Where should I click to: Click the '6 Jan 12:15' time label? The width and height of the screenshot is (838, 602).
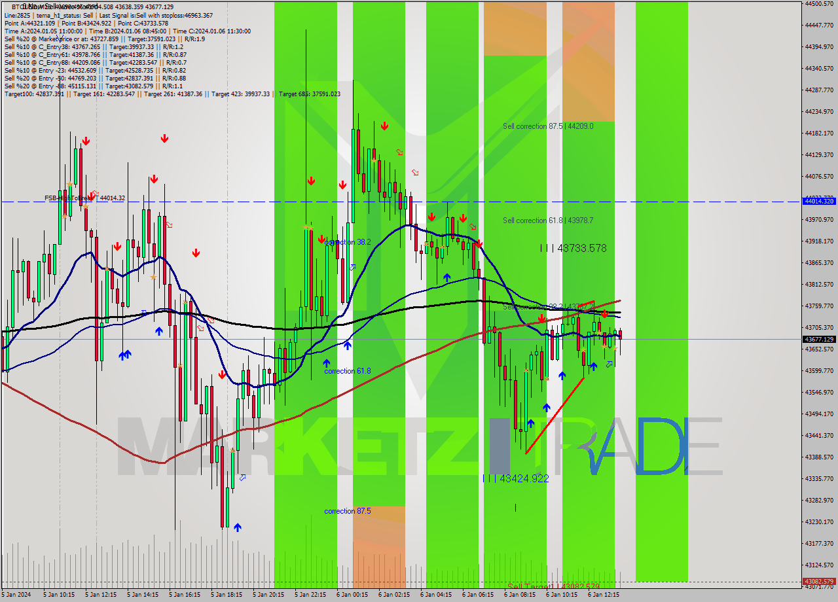[x=604, y=595]
